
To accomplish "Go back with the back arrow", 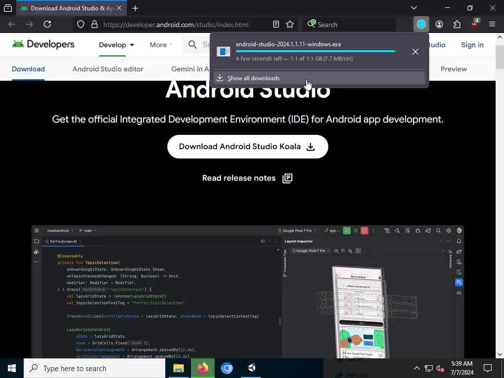I will (x=12, y=25).
